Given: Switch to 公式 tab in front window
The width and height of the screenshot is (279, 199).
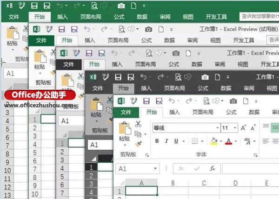Looking at the screenshot, I should (x=231, y=112).
